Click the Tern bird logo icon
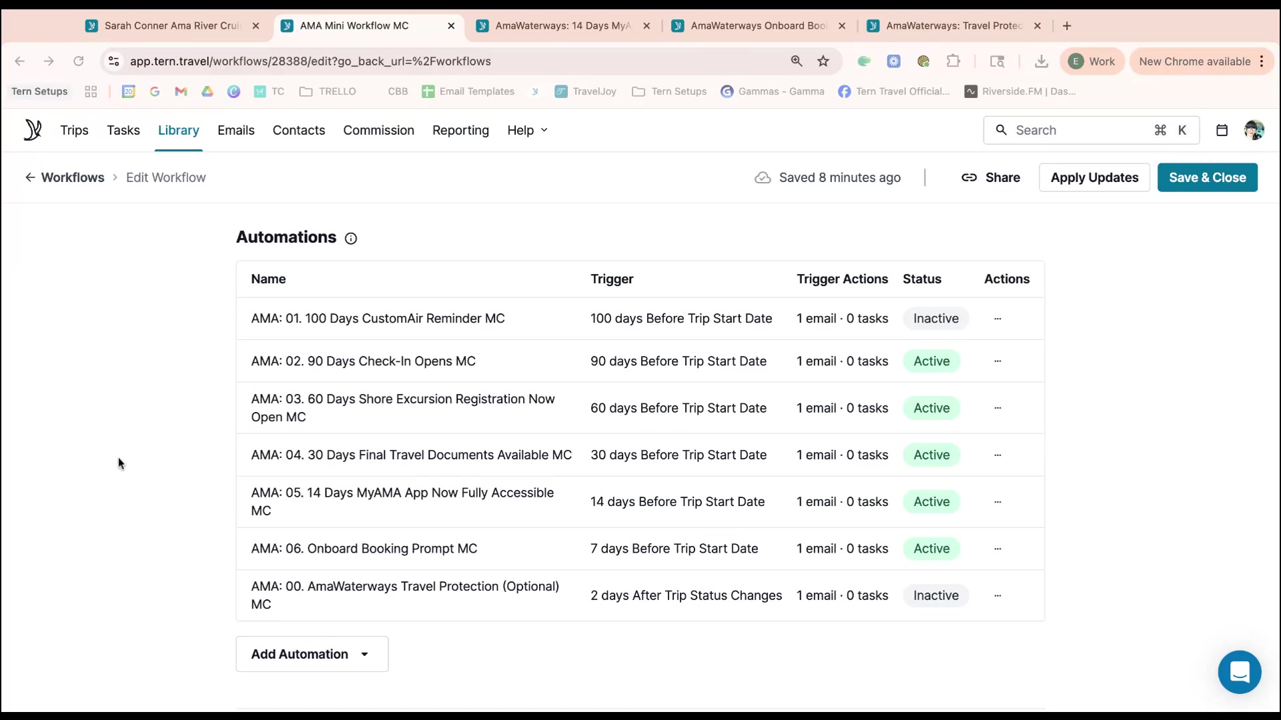The image size is (1281, 720). pyautogui.click(x=32, y=130)
